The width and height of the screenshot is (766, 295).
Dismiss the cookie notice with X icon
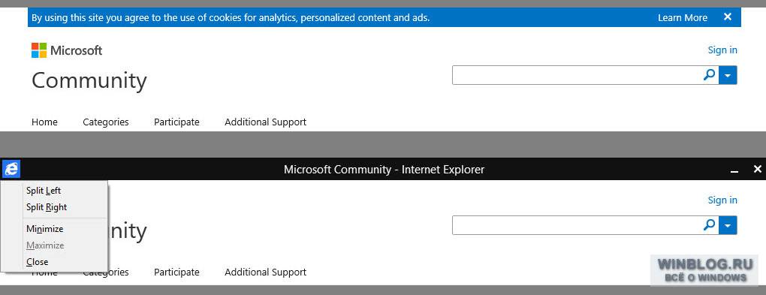[x=728, y=17]
